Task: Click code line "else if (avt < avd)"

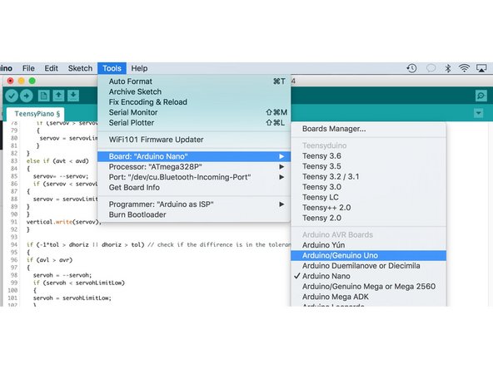Action: click(57, 161)
